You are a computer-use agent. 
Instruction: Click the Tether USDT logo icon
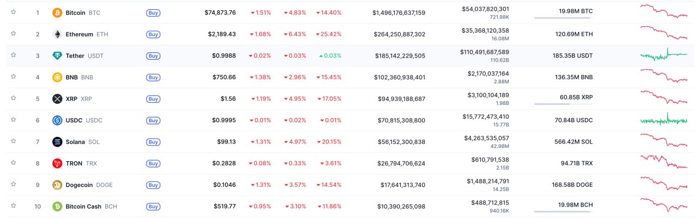(x=57, y=55)
